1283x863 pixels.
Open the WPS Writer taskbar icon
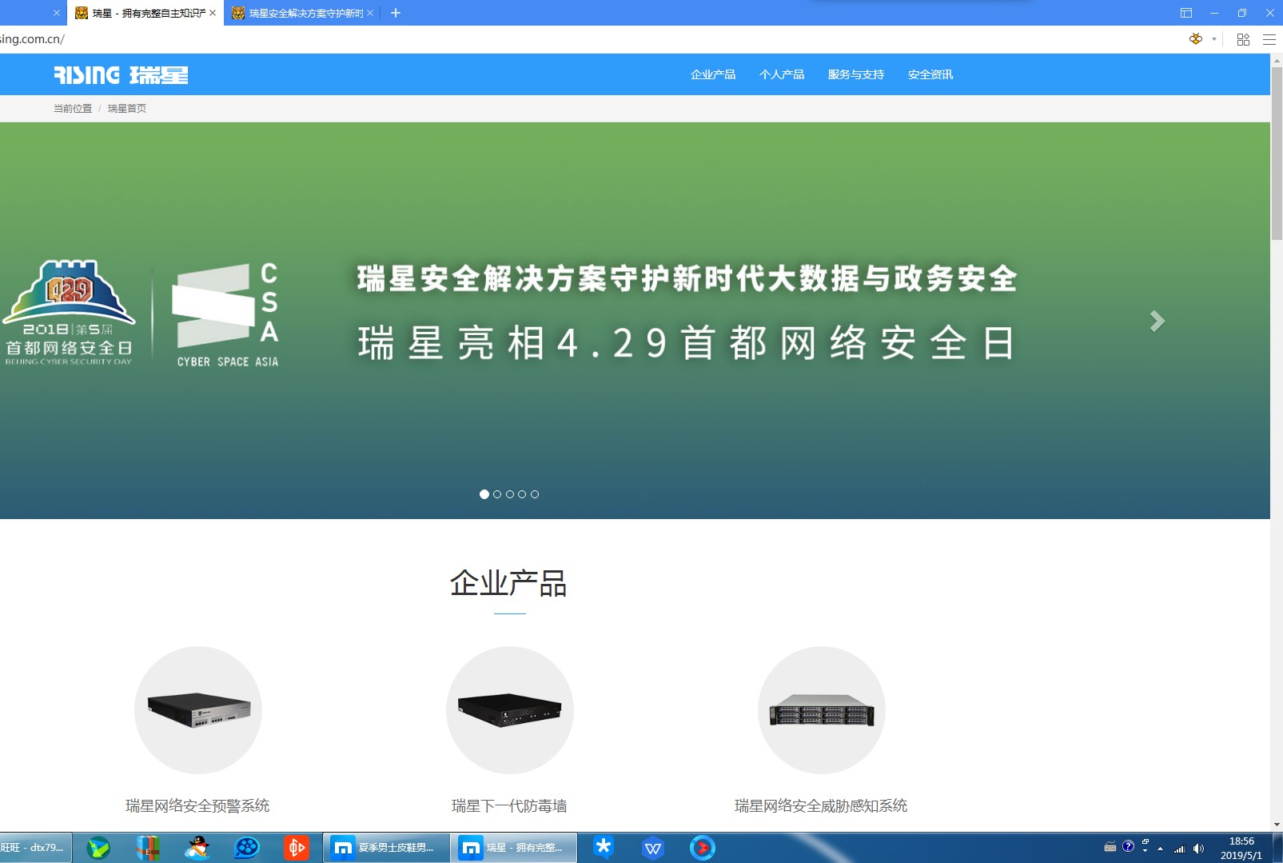[653, 848]
